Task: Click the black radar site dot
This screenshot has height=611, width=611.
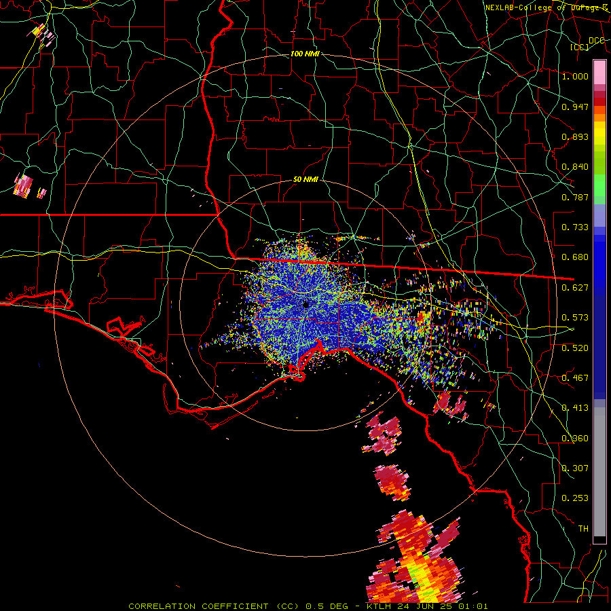Action: click(x=306, y=305)
